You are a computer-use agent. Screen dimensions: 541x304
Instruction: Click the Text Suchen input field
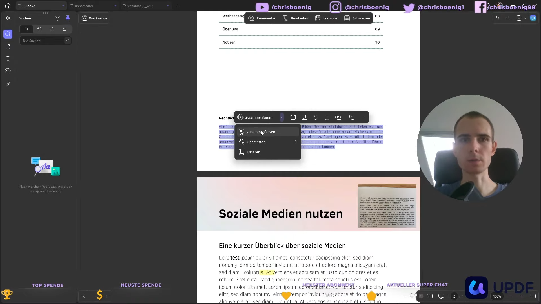click(x=42, y=41)
